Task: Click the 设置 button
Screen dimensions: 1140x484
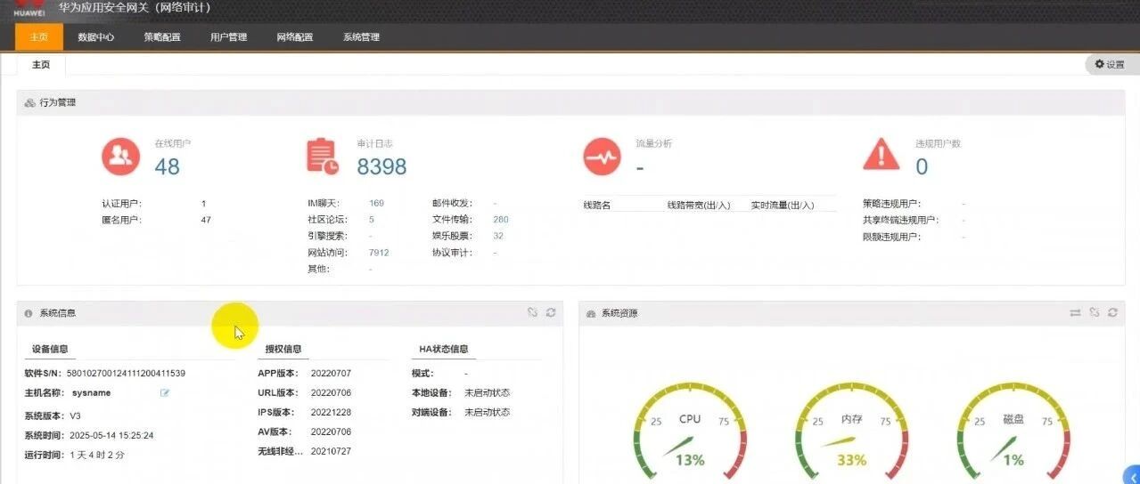Action: [x=1110, y=64]
